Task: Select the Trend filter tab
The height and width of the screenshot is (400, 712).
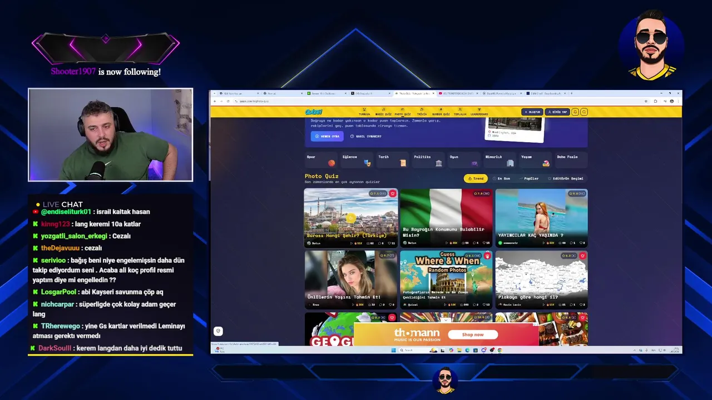Action: click(x=476, y=178)
